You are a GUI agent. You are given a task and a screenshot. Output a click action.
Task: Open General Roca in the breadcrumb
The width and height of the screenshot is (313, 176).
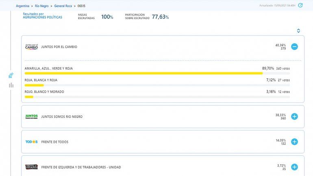pos(63,6)
